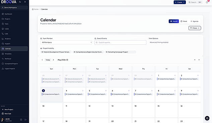Click the clock icon beside Jacob

[21, 120]
